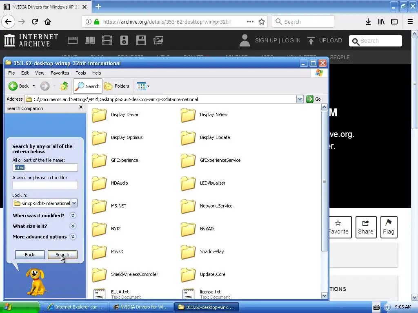Click the file name search field

pos(45,168)
